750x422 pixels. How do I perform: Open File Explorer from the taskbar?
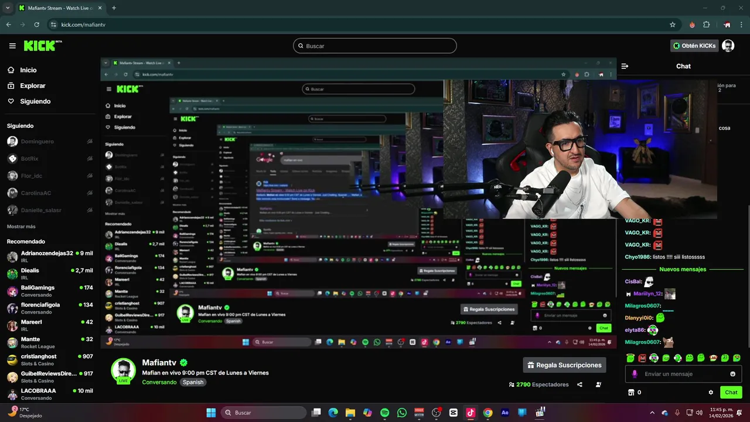click(350, 413)
